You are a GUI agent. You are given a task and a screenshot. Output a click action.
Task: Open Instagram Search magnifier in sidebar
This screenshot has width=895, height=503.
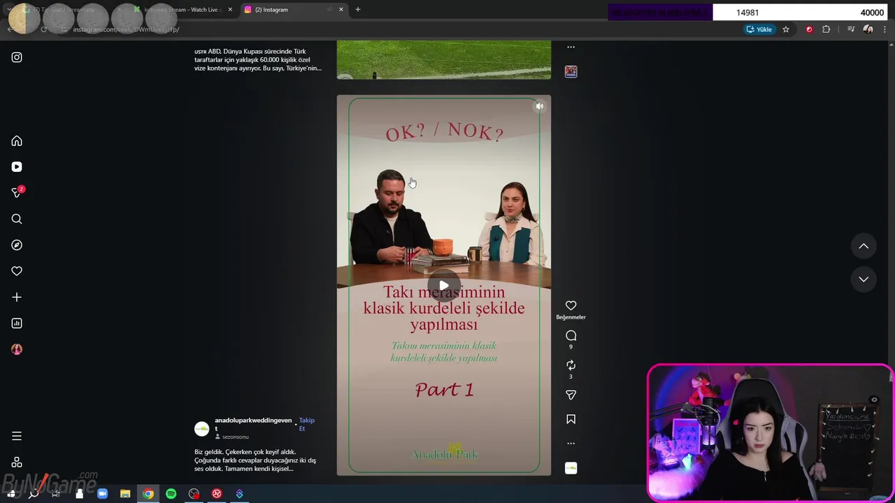[17, 219]
